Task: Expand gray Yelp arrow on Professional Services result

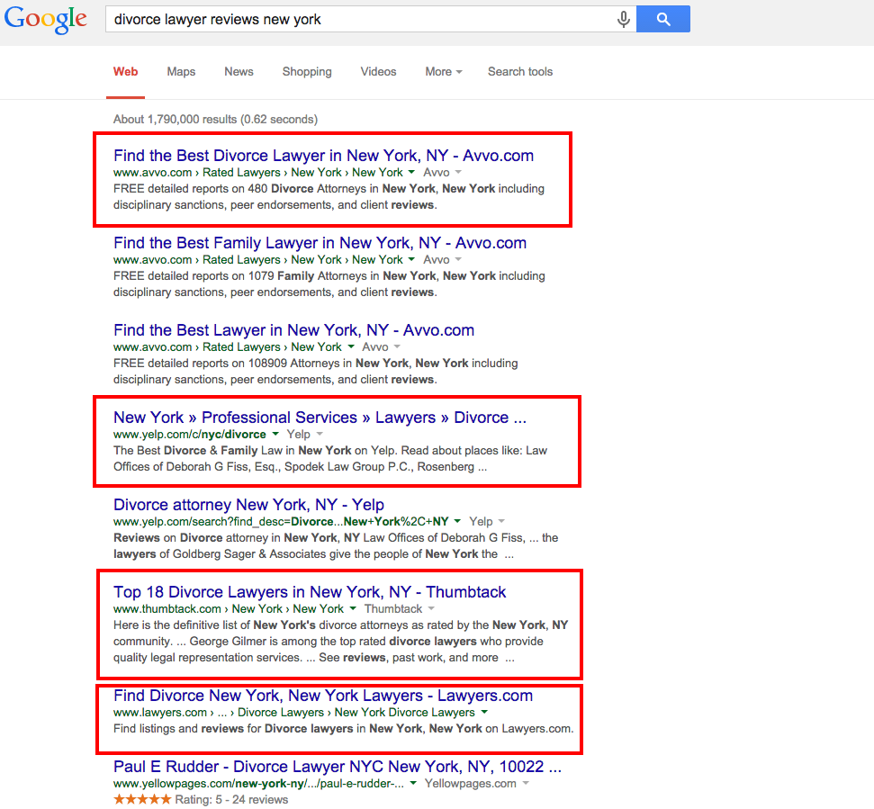Action: (x=320, y=434)
